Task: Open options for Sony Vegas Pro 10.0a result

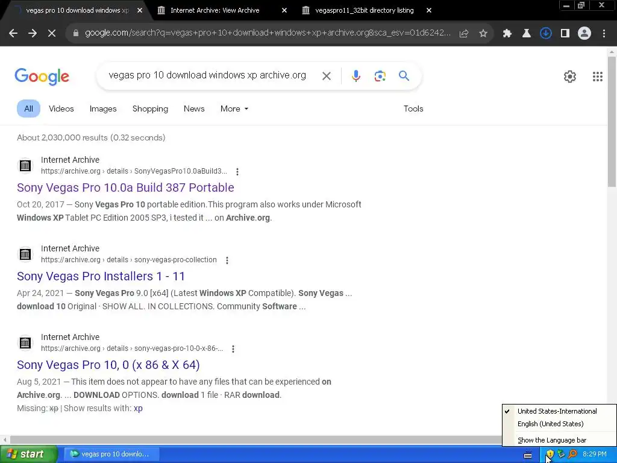Action: coord(237,172)
